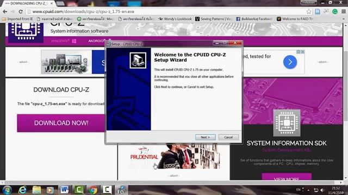Open the Wendy's Lookbook bookmark
Screen dimensions: 348x195
tap(175, 19)
